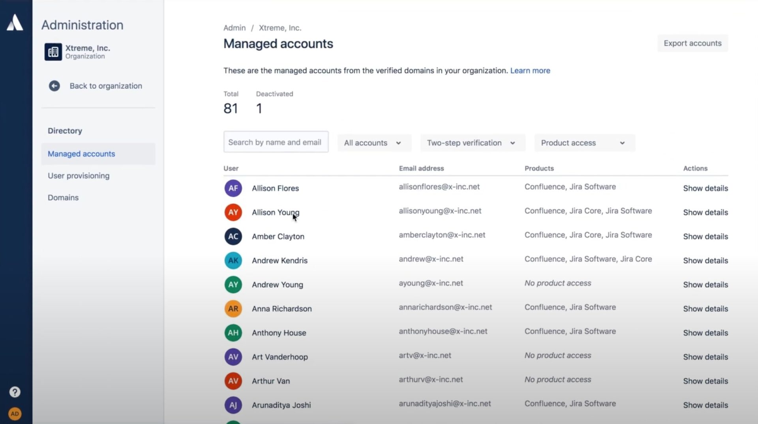
Task: Show details for Arunaditya Joshi
Action: click(x=705, y=405)
